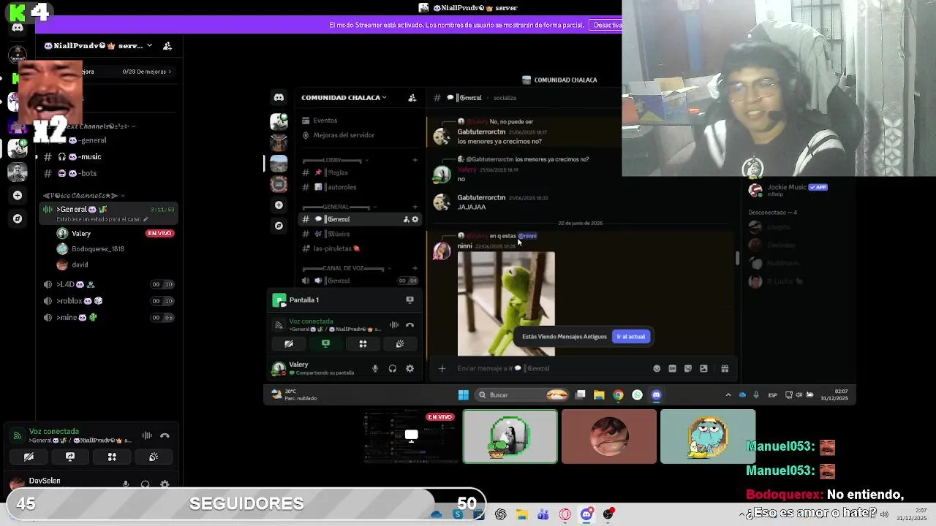Toggle screen share in streamed voice panel

pyautogui.click(x=325, y=343)
